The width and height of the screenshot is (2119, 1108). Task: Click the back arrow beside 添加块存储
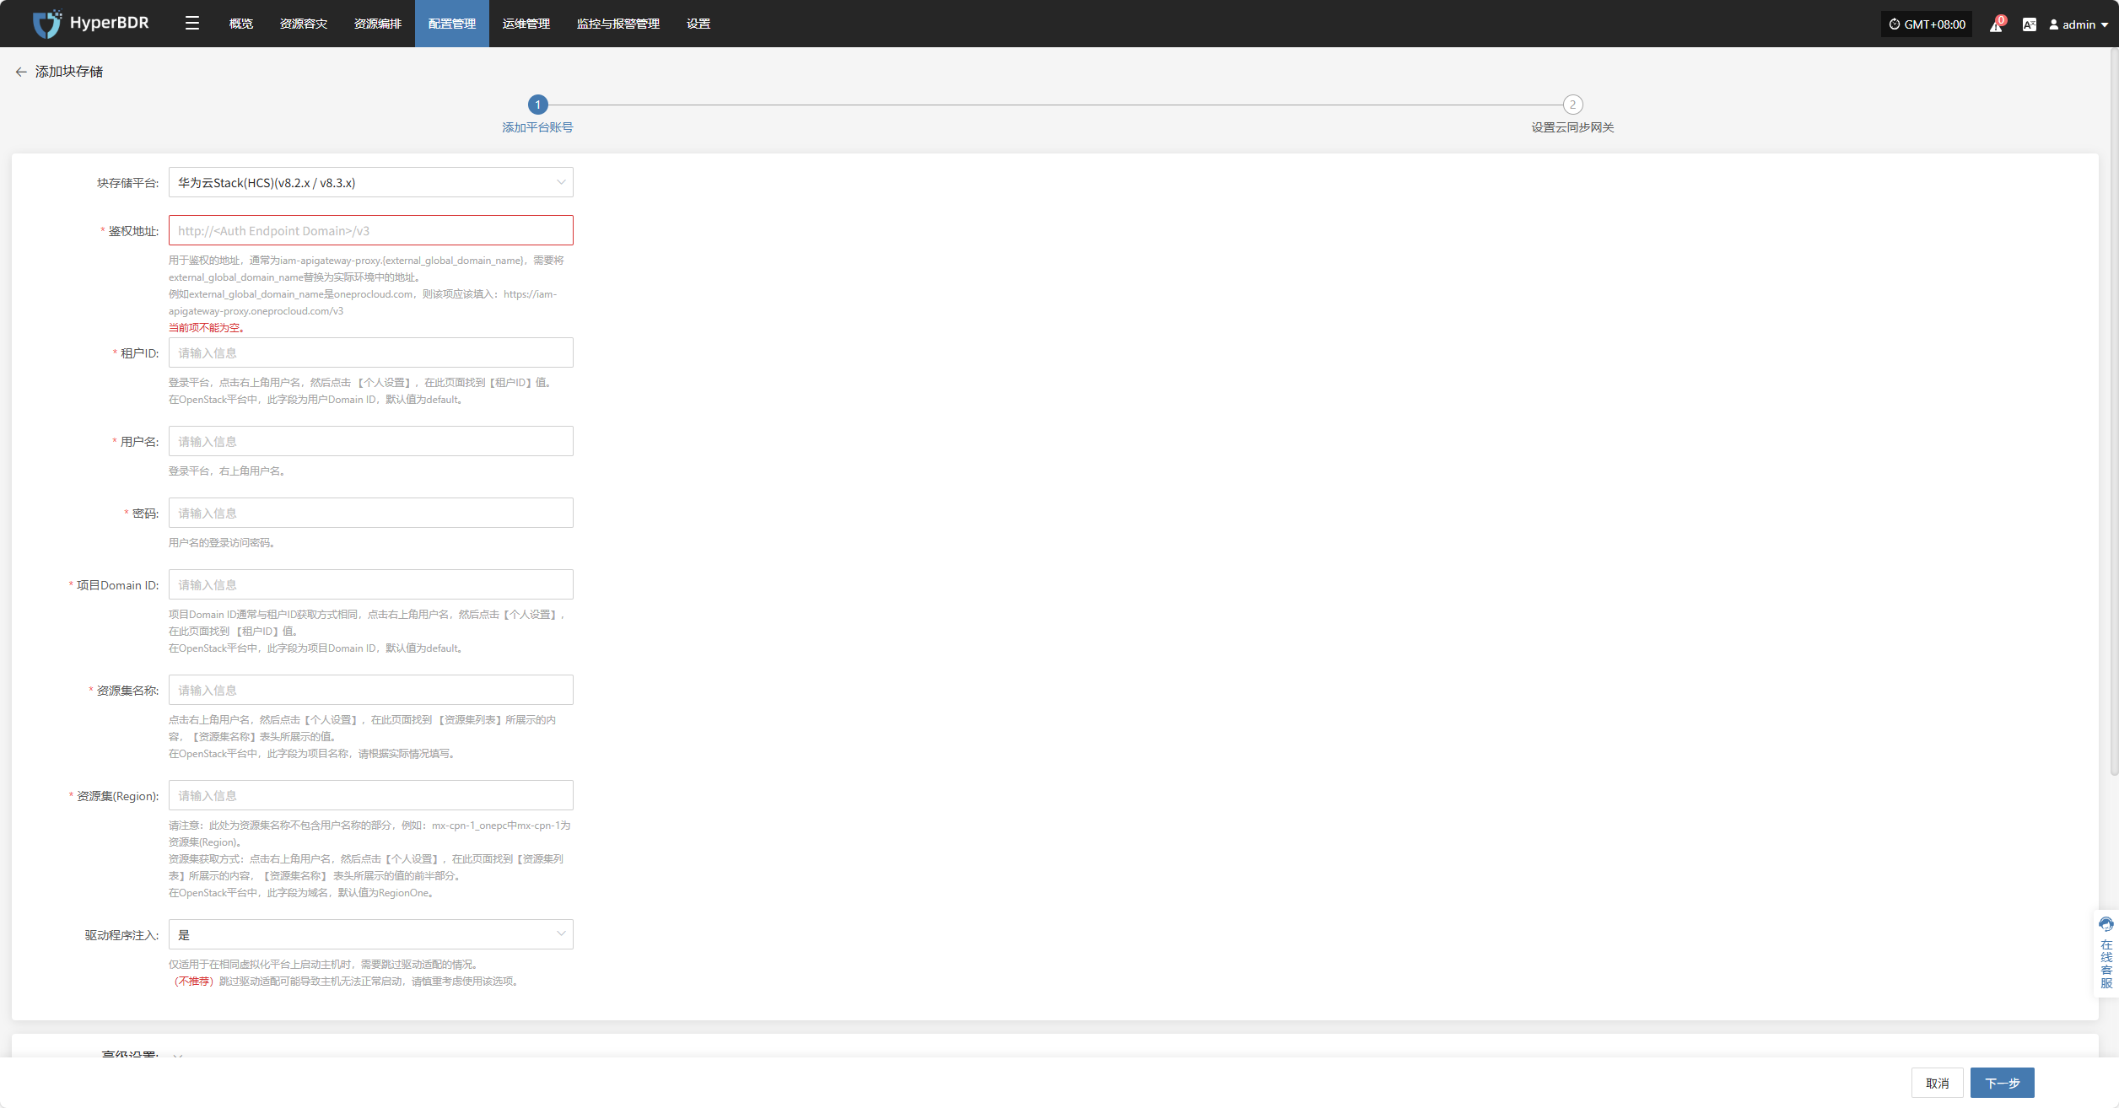[x=21, y=72]
